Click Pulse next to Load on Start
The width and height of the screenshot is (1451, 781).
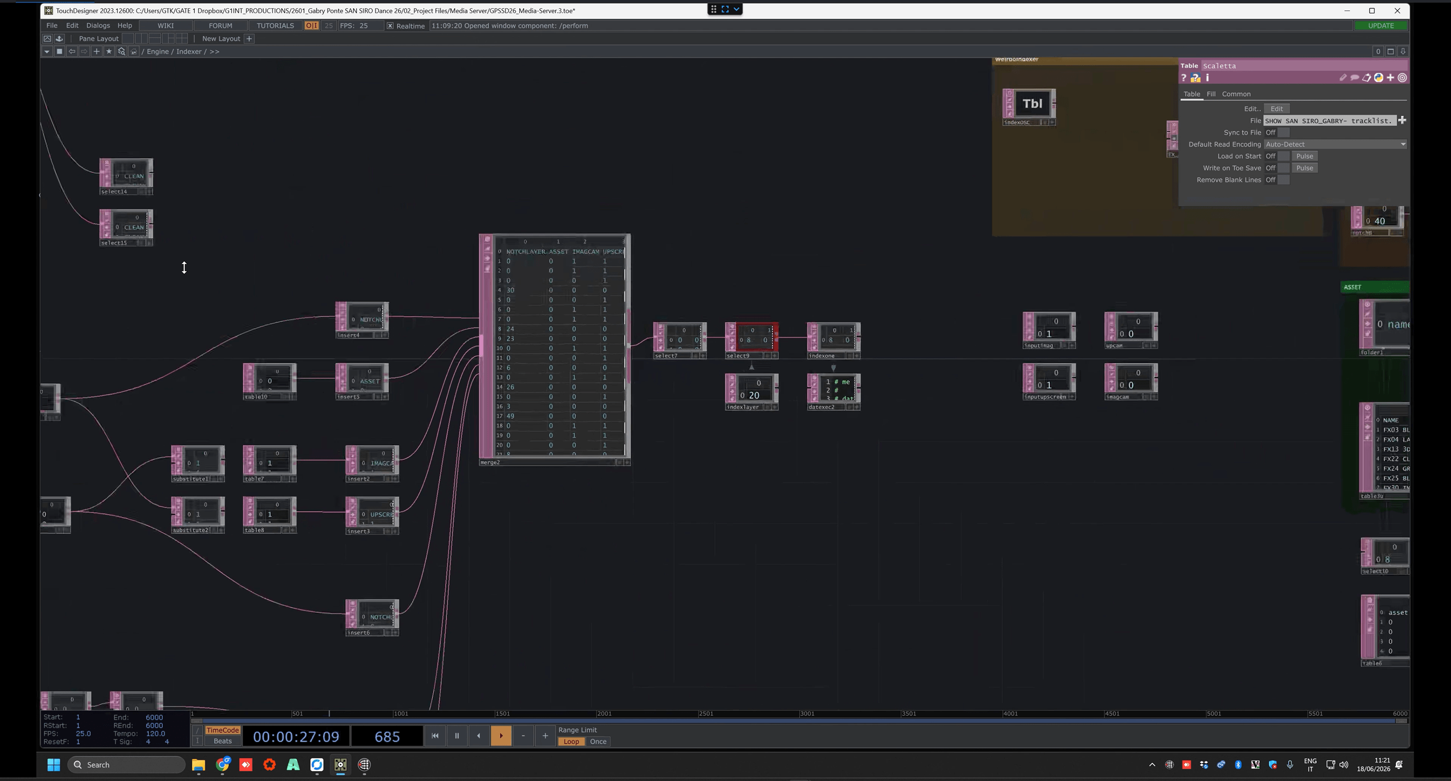point(1304,156)
